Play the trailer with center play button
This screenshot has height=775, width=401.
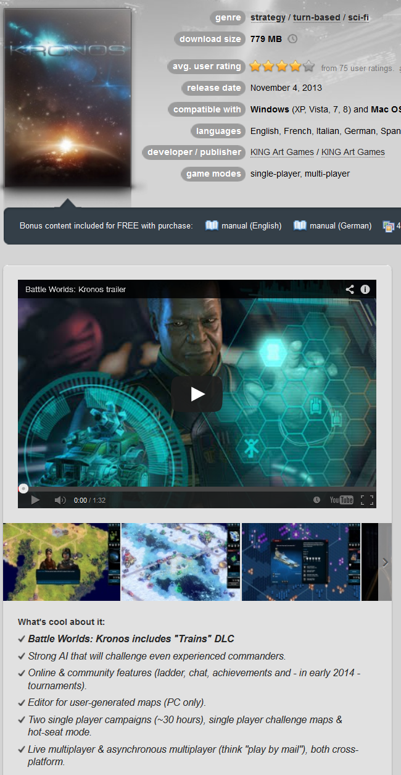(x=197, y=394)
